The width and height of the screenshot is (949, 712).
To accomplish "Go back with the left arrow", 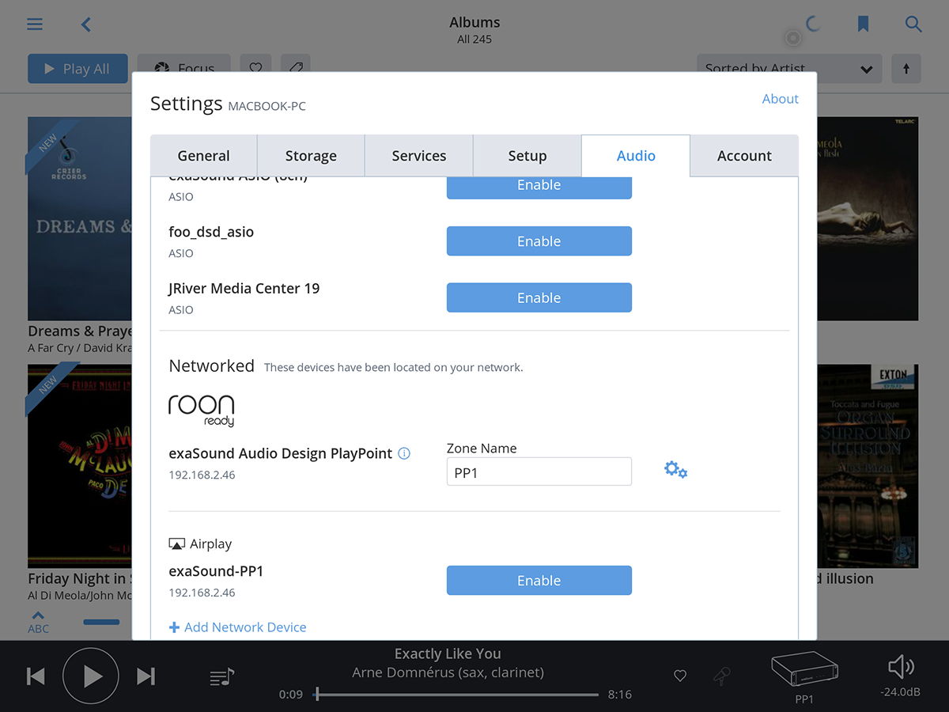I will point(86,25).
